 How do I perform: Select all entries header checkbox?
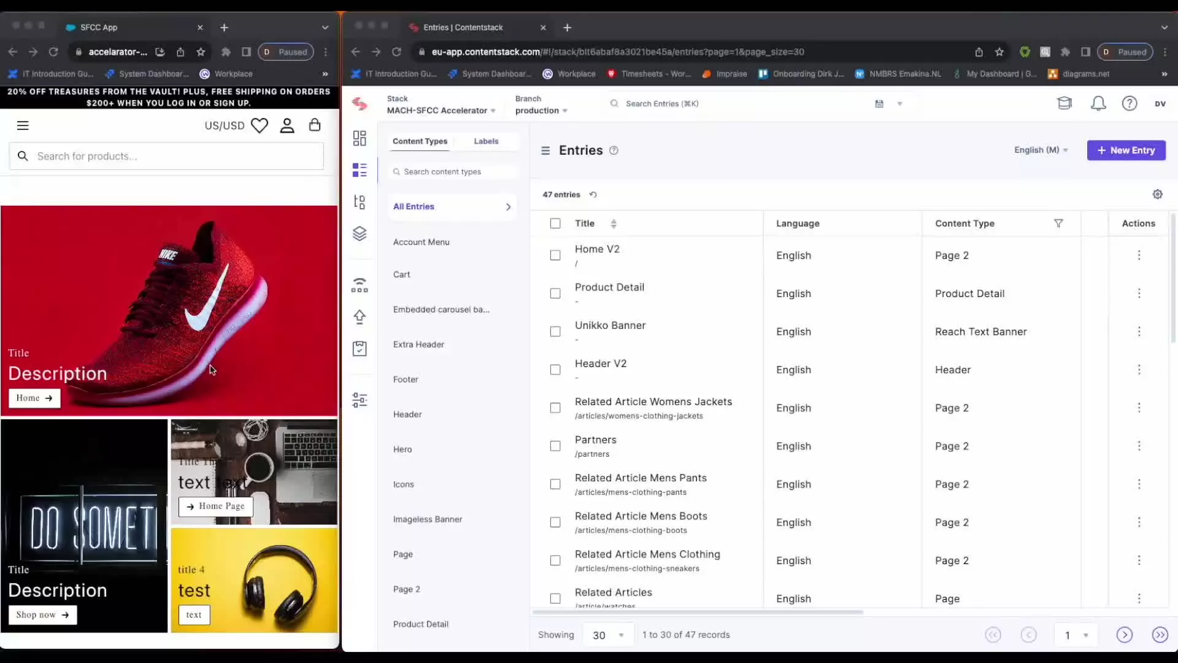coord(555,223)
